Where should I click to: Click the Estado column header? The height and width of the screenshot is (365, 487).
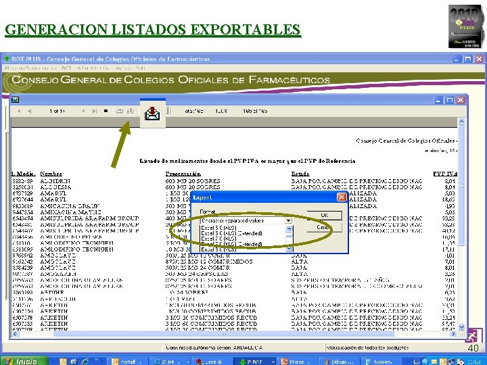click(x=300, y=174)
